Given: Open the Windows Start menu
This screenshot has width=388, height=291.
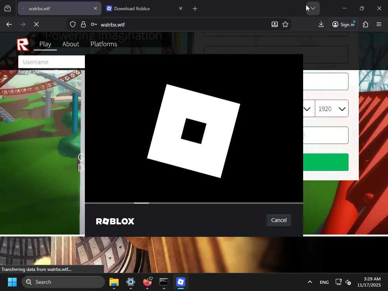Looking at the screenshot, I should (13, 282).
